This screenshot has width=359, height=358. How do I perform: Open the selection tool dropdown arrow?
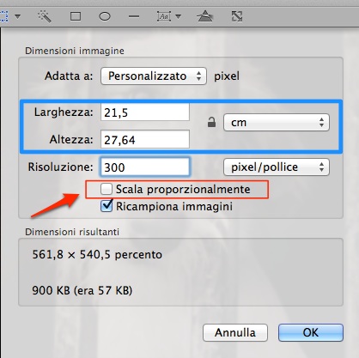[18, 16]
